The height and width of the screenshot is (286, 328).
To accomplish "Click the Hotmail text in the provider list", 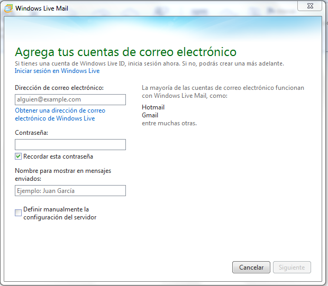I will (x=153, y=107).
